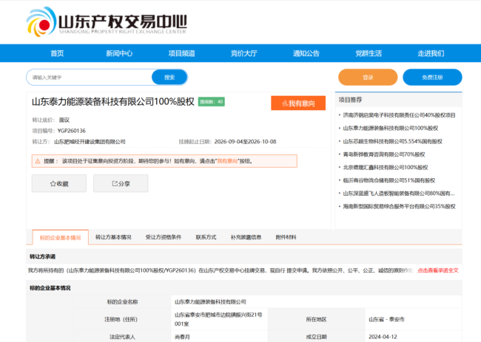Viewport: 481px width, 342px height.
Task: Click the 我有意向 link inside the reminder notice
Action: (227, 161)
